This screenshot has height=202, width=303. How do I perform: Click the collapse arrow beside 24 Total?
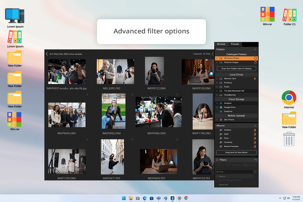(213, 54)
